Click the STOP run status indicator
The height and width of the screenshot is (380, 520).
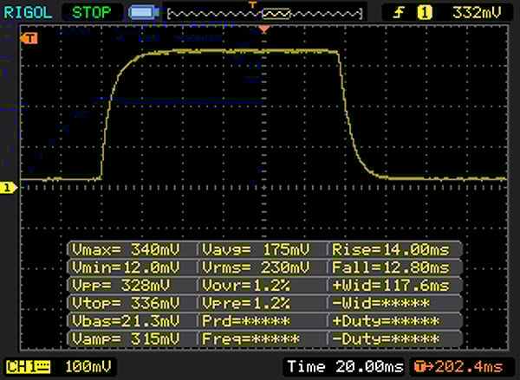tap(92, 13)
